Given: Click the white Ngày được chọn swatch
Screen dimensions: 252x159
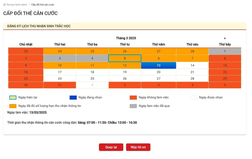Looking at the screenshot, I should [x=193, y=97].
